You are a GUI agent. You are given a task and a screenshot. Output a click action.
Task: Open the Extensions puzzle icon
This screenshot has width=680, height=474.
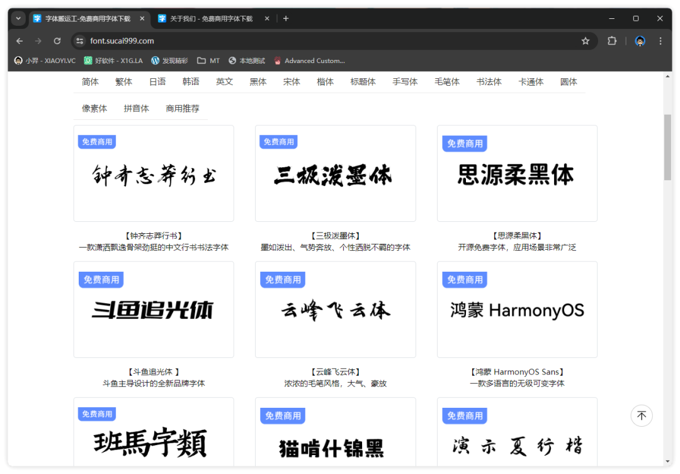(x=612, y=41)
